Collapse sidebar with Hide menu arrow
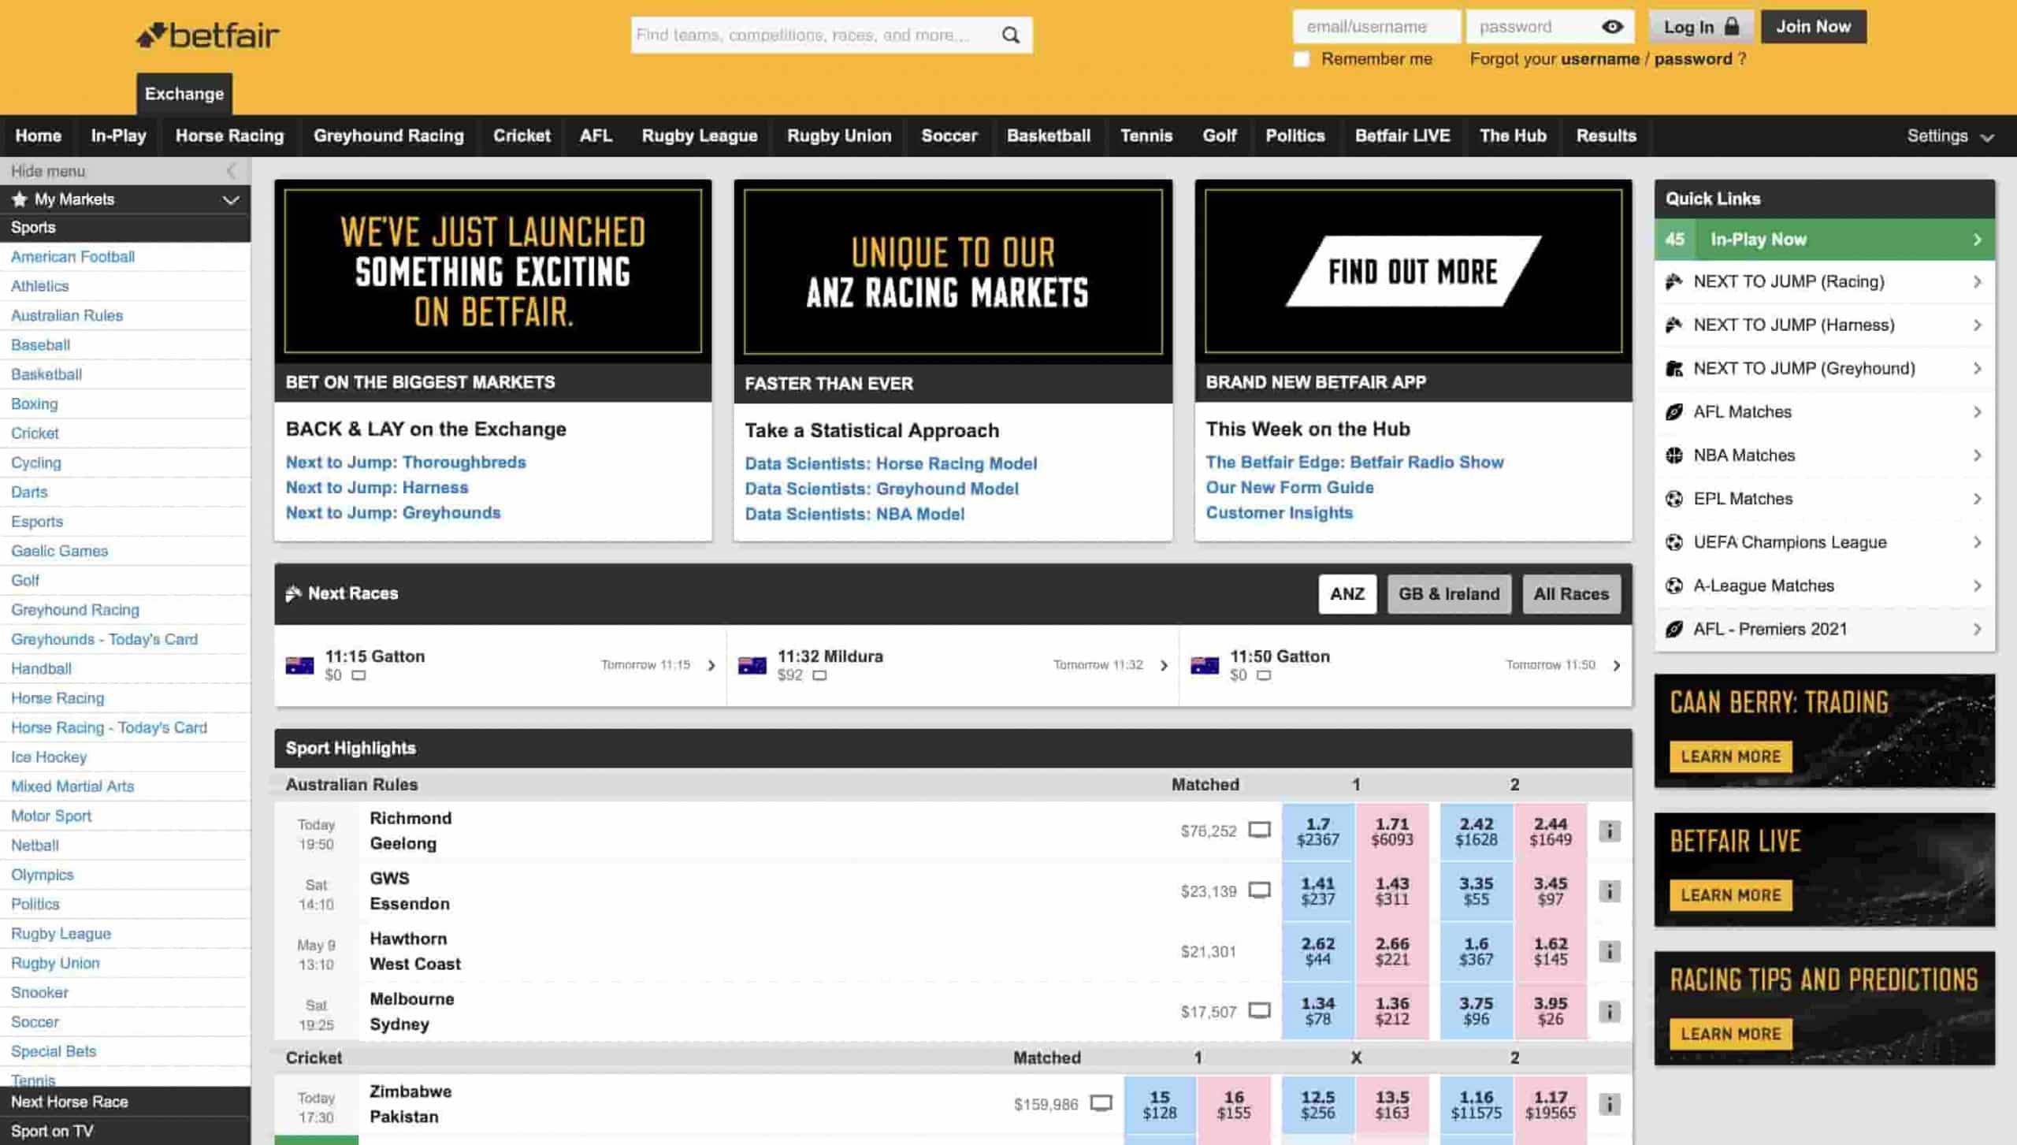The image size is (2017, 1145). click(x=231, y=171)
